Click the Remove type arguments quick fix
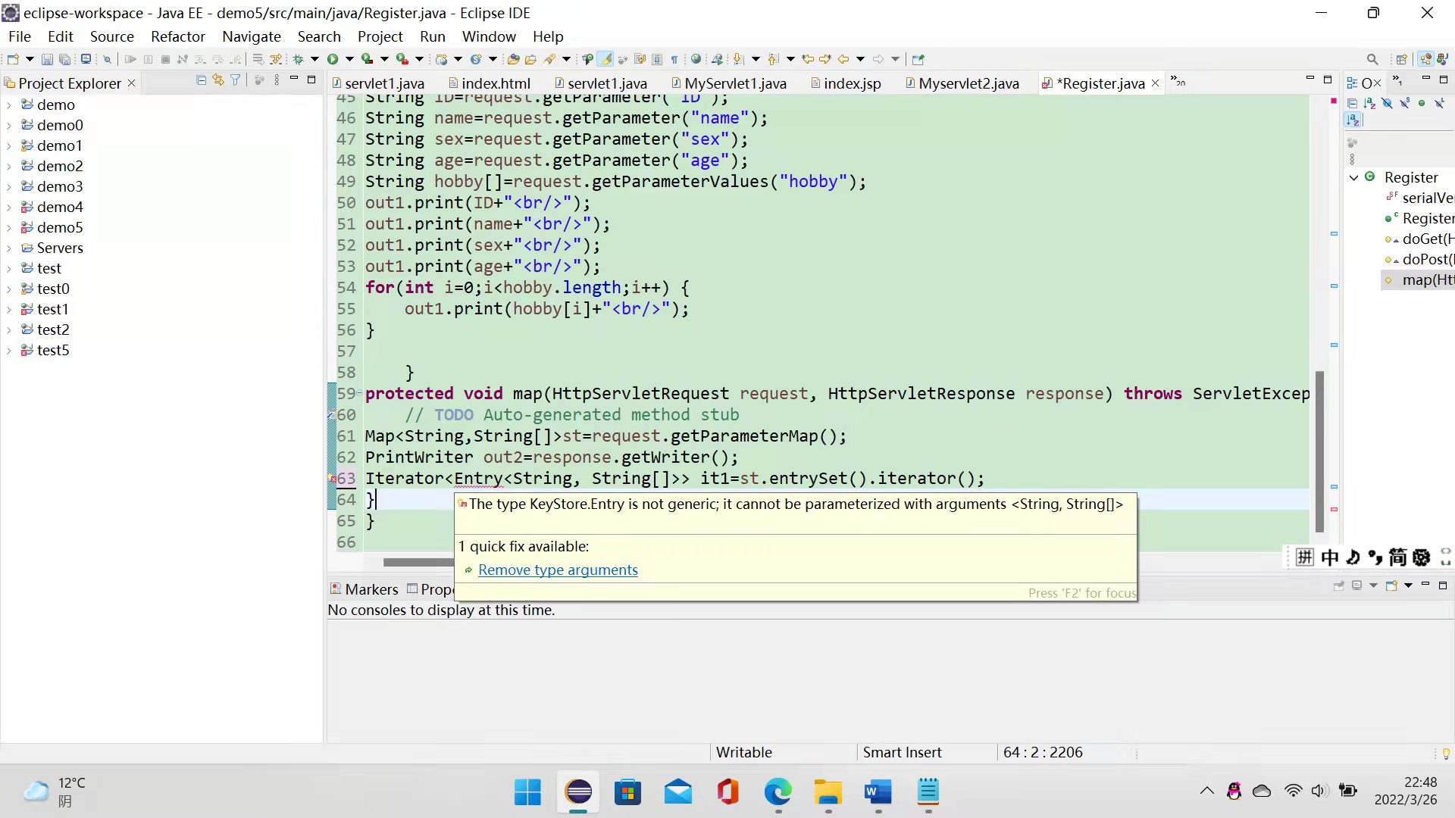Image resolution: width=1455 pixels, height=818 pixels. 559,570
